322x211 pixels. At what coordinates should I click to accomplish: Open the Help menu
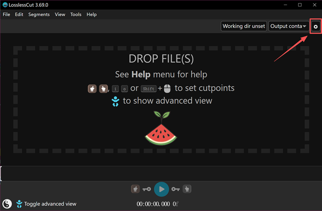coord(91,14)
